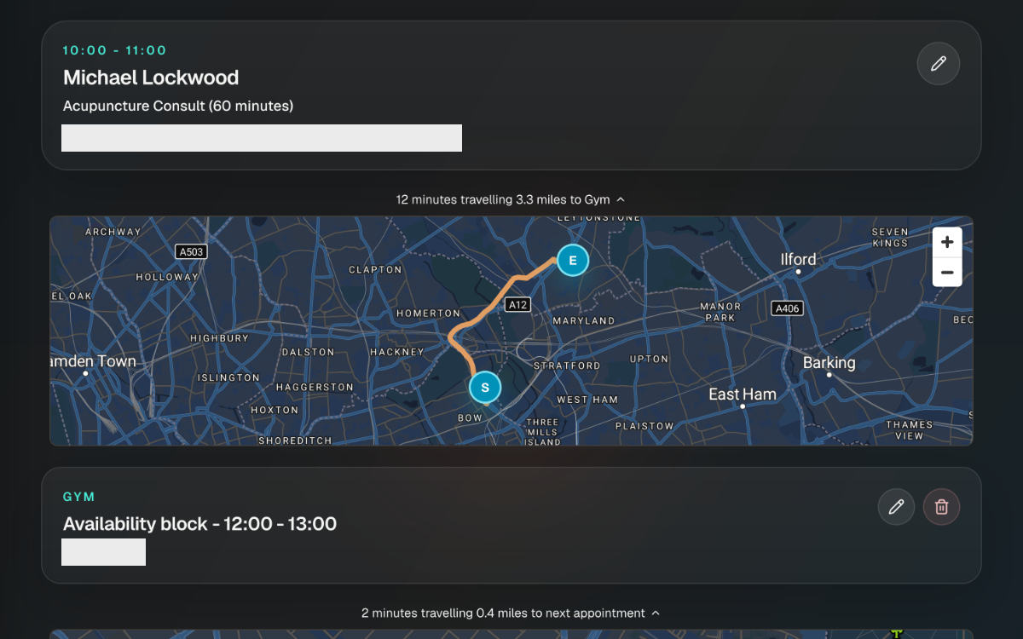Click the HOMERTON label on the map
Screen dimensions: 1023x639
(428, 314)
